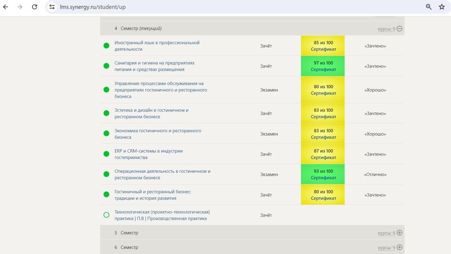Bookmark this page with the star icon
Image resolution: width=451 pixels, height=254 pixels.
442,7
